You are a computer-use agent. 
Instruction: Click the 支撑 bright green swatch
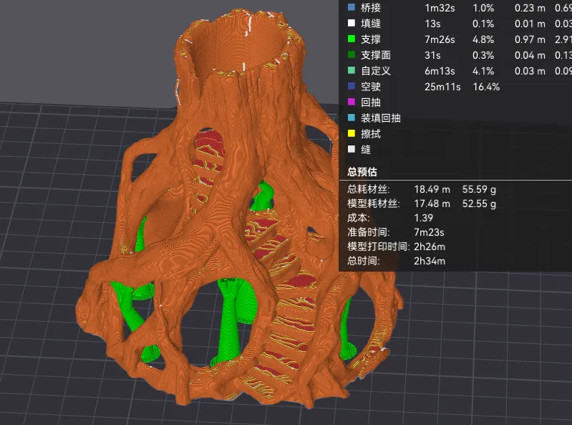[352, 39]
